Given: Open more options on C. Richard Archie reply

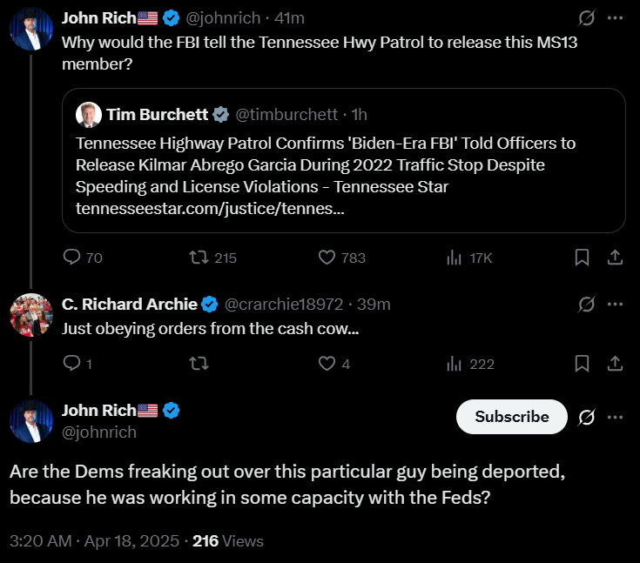Looking at the screenshot, I should coord(615,305).
